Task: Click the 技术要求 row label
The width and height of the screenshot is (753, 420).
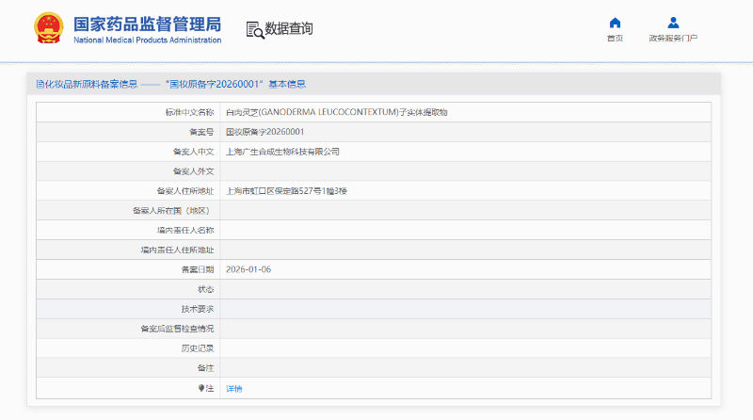Action: (198, 309)
